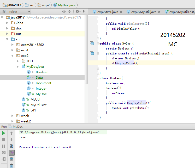Expand the out folder
This screenshot has width=195, height=168.
(x=7, y=34)
